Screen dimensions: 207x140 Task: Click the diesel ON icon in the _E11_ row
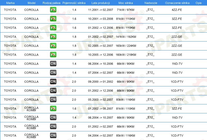pyautogui.click(x=53, y=82)
